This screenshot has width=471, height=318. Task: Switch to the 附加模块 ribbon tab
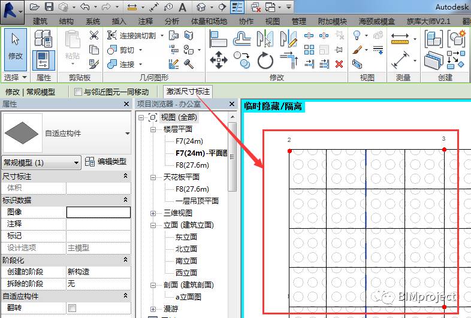tap(332, 21)
